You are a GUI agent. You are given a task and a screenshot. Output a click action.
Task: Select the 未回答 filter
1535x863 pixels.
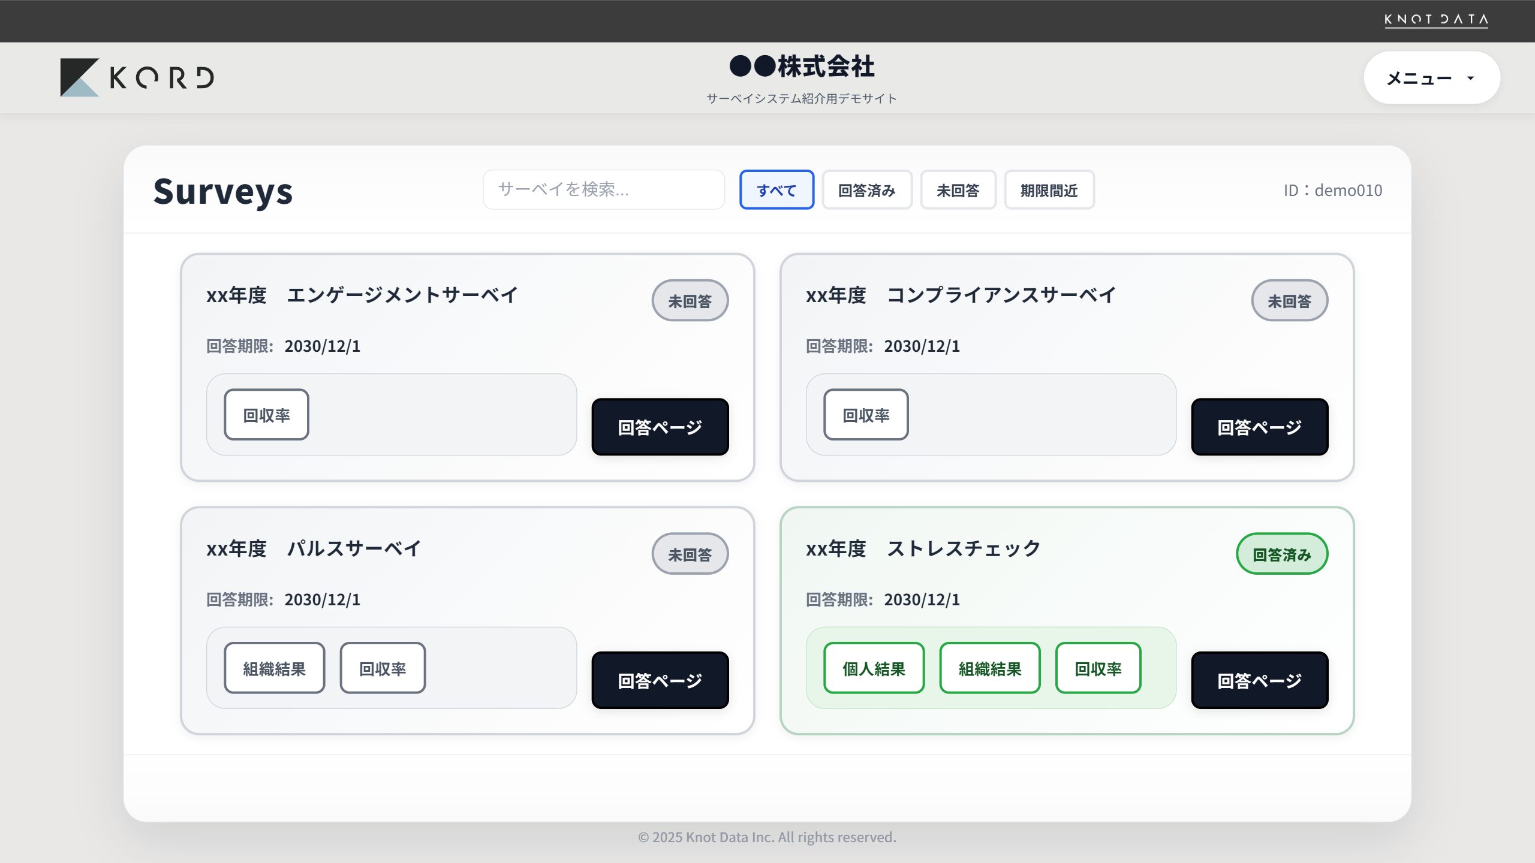point(958,189)
